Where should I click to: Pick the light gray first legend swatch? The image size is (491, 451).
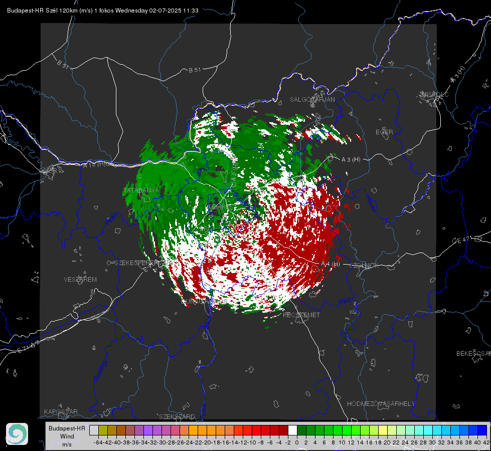(x=94, y=430)
